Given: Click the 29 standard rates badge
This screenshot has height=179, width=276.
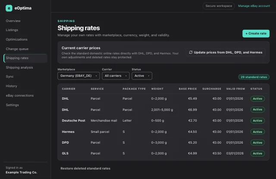Looking at the screenshot, I should pyautogui.click(x=254, y=77).
